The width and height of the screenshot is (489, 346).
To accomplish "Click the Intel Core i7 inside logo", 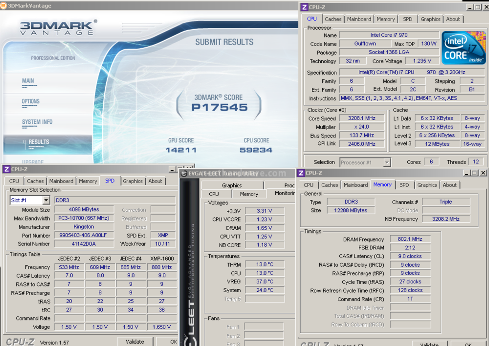I will tap(464, 47).
